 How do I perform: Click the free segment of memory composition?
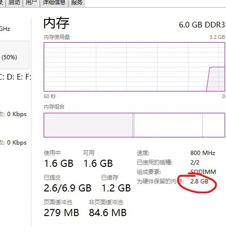pyautogui.click(x=214, y=125)
